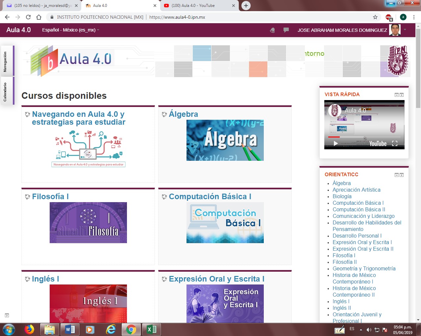Open Chrome menu three dots
The width and height of the screenshot is (421, 336).
pos(414,17)
